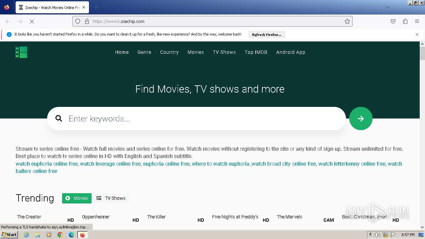Click the URL address bar

click(x=212, y=21)
